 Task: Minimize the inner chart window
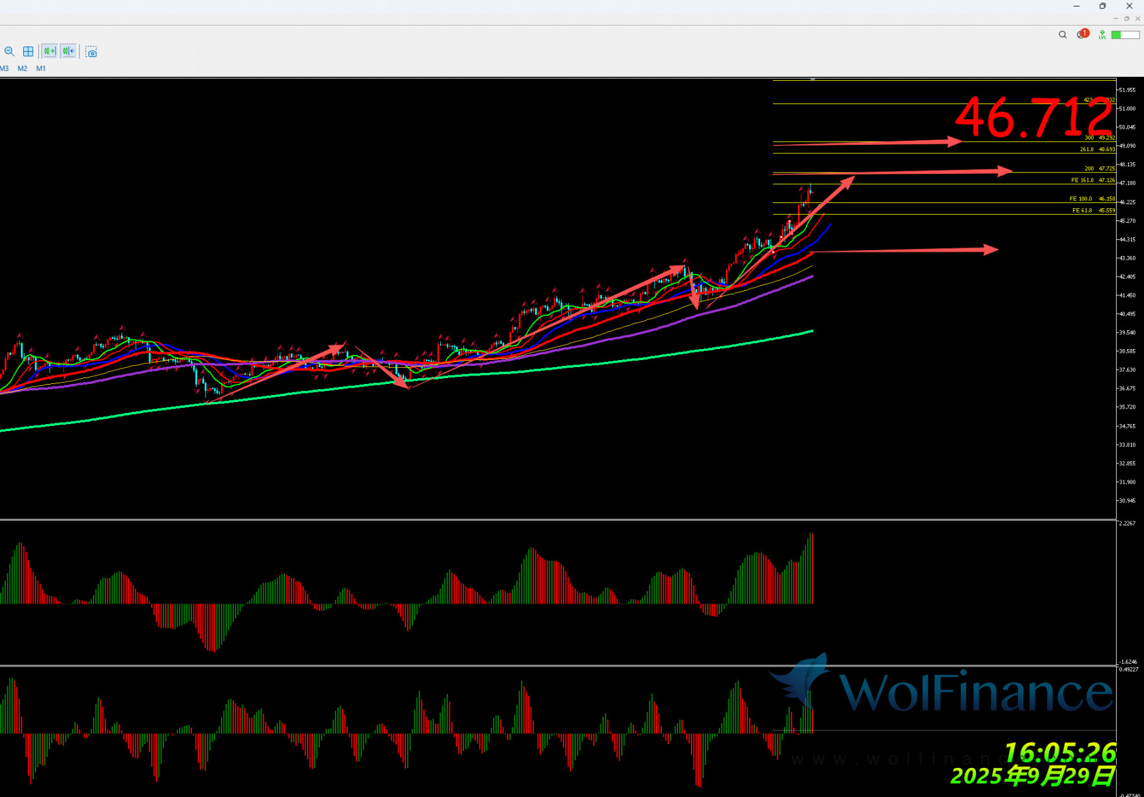[x=1116, y=19]
